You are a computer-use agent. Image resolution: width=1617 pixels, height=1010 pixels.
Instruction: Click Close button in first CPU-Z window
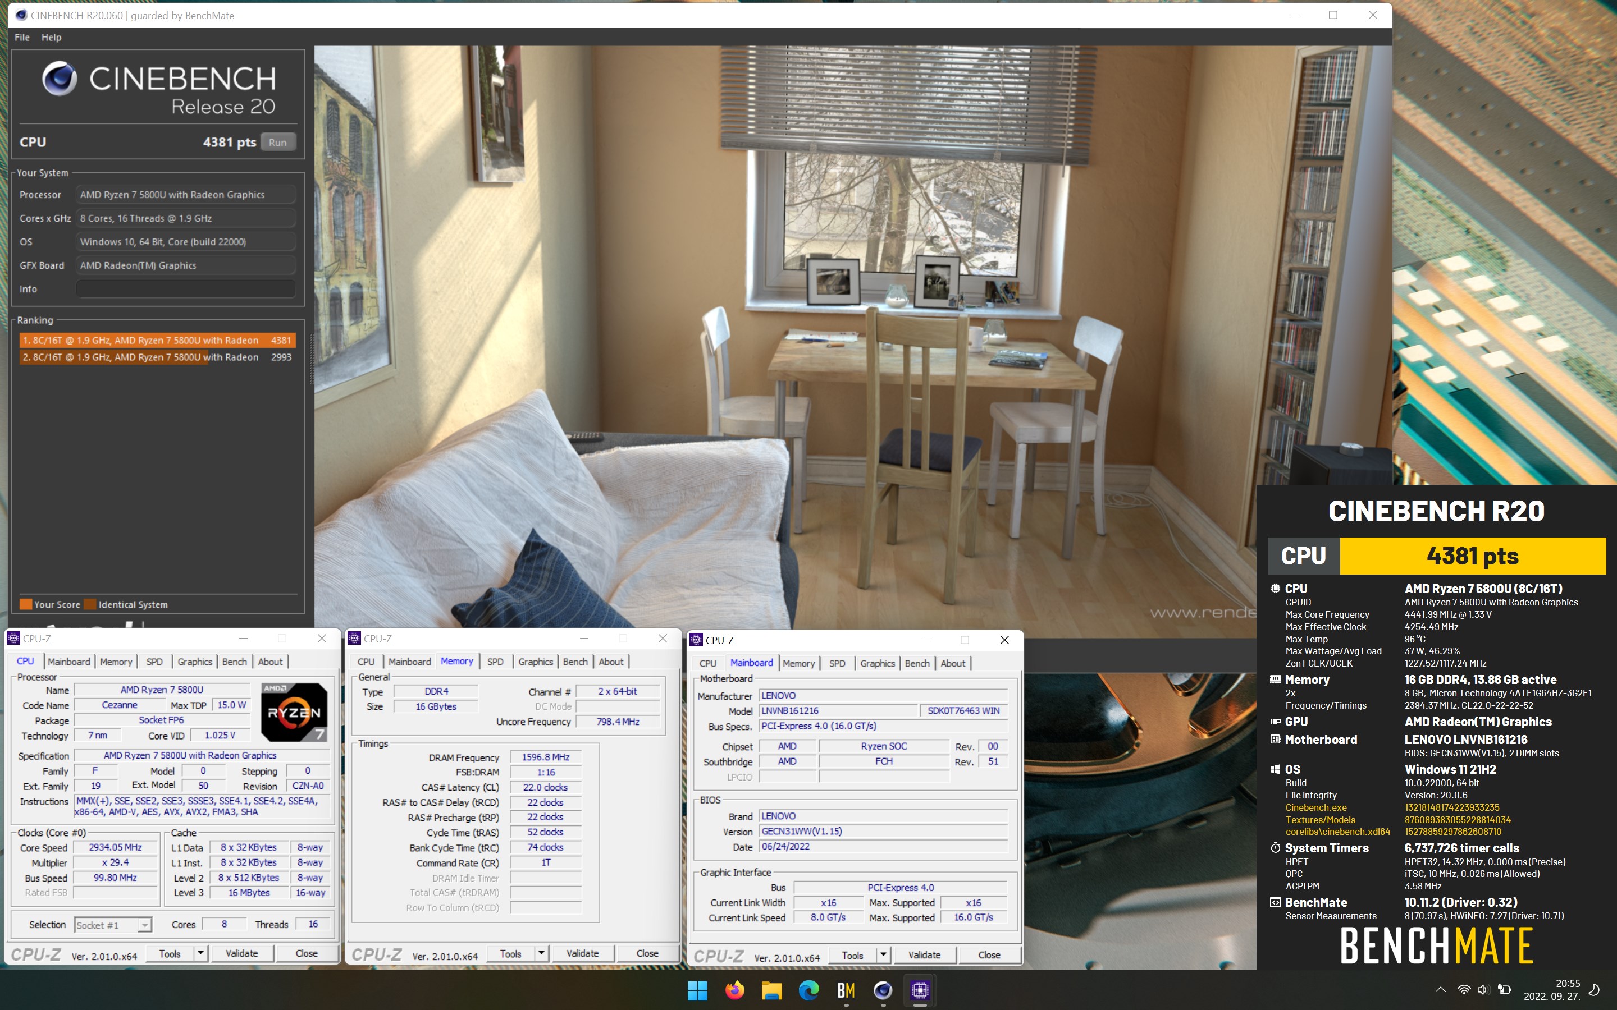(x=307, y=953)
